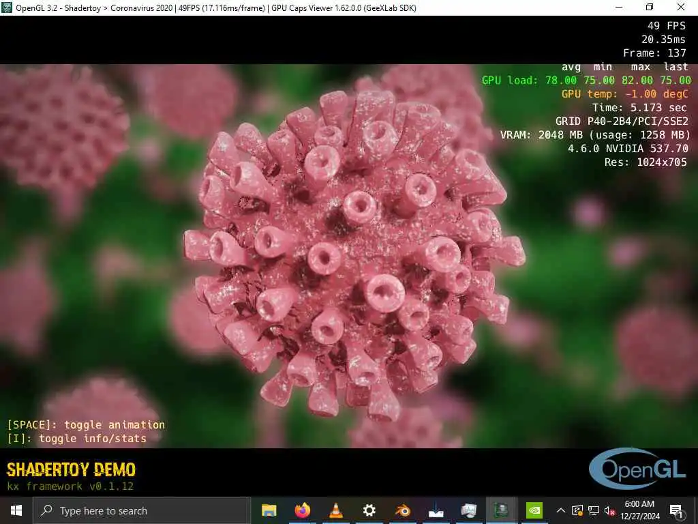Image resolution: width=698 pixels, height=524 pixels.
Task: Open the notification center icon
Action: pyautogui.click(x=676, y=510)
